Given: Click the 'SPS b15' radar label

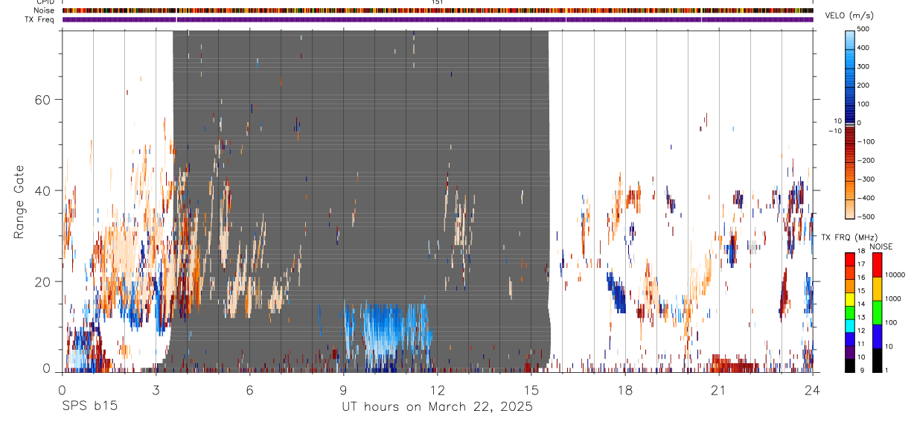Looking at the screenshot, I should [89, 406].
